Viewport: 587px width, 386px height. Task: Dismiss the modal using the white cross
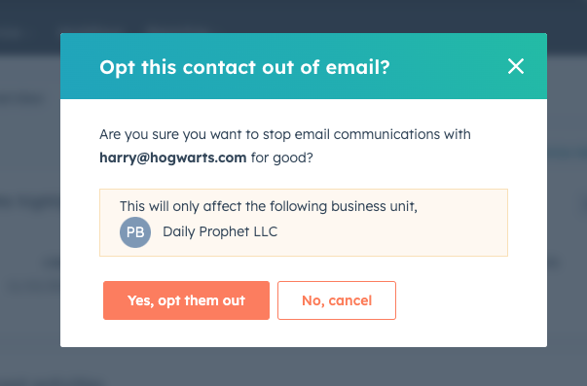516,66
